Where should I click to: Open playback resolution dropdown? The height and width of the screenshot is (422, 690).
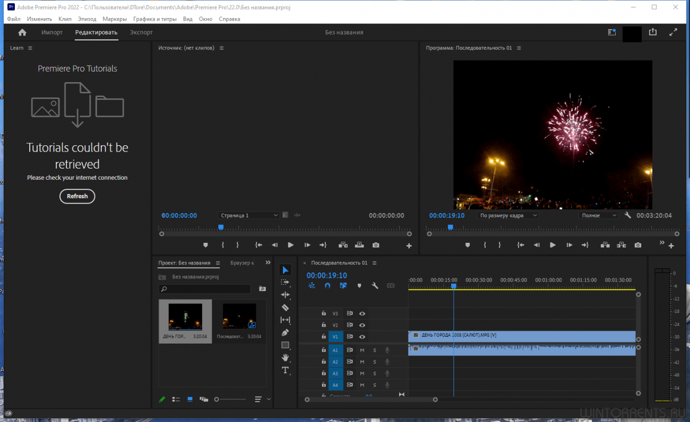point(599,215)
